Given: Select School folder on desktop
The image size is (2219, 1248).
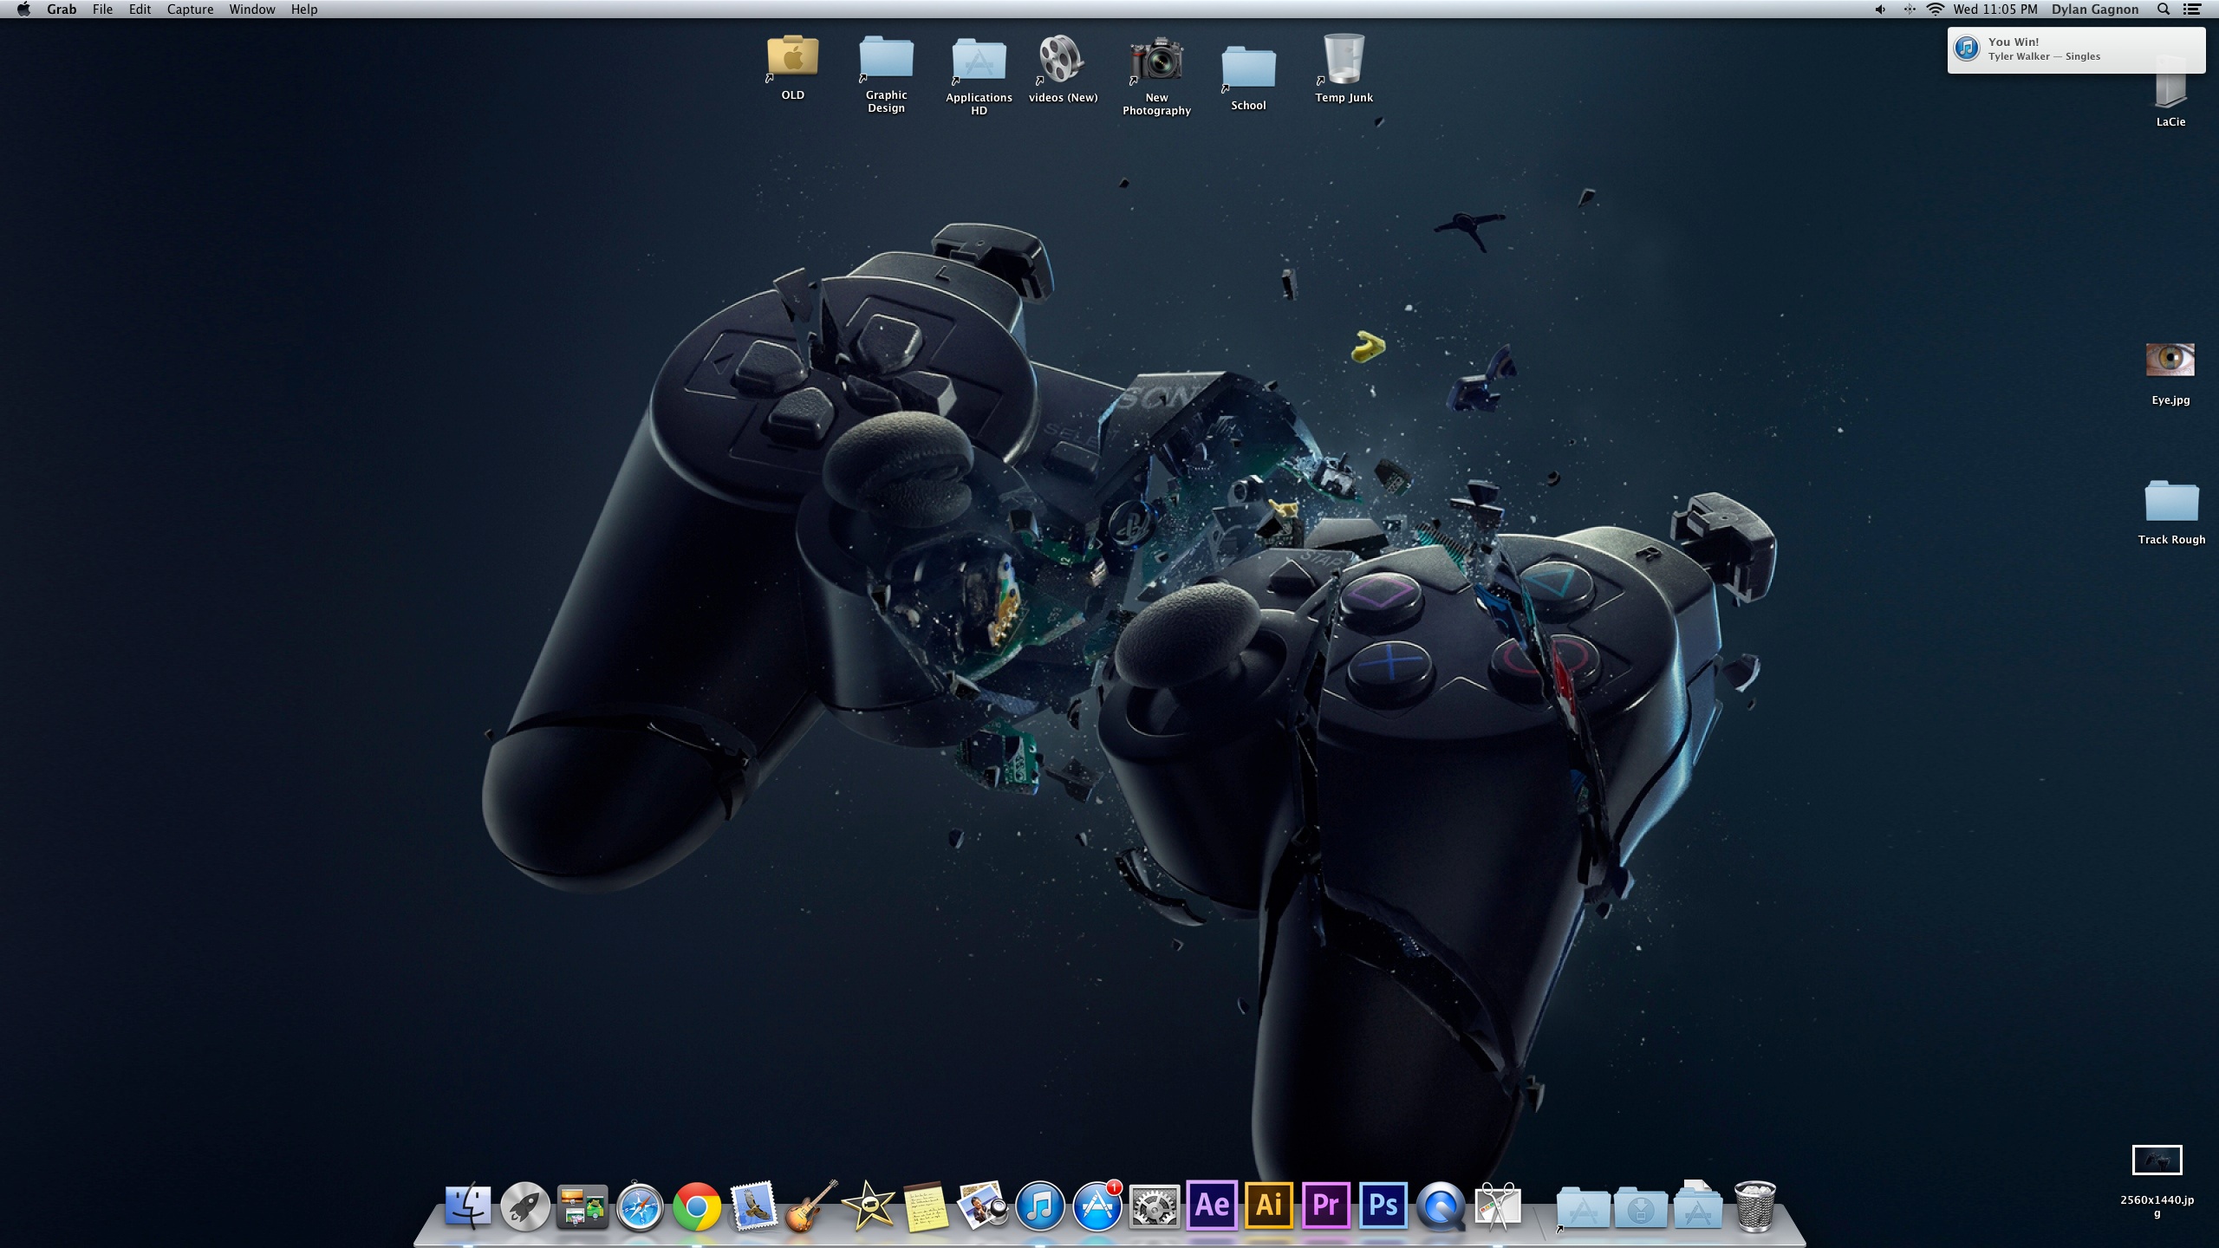Looking at the screenshot, I should point(1248,68).
